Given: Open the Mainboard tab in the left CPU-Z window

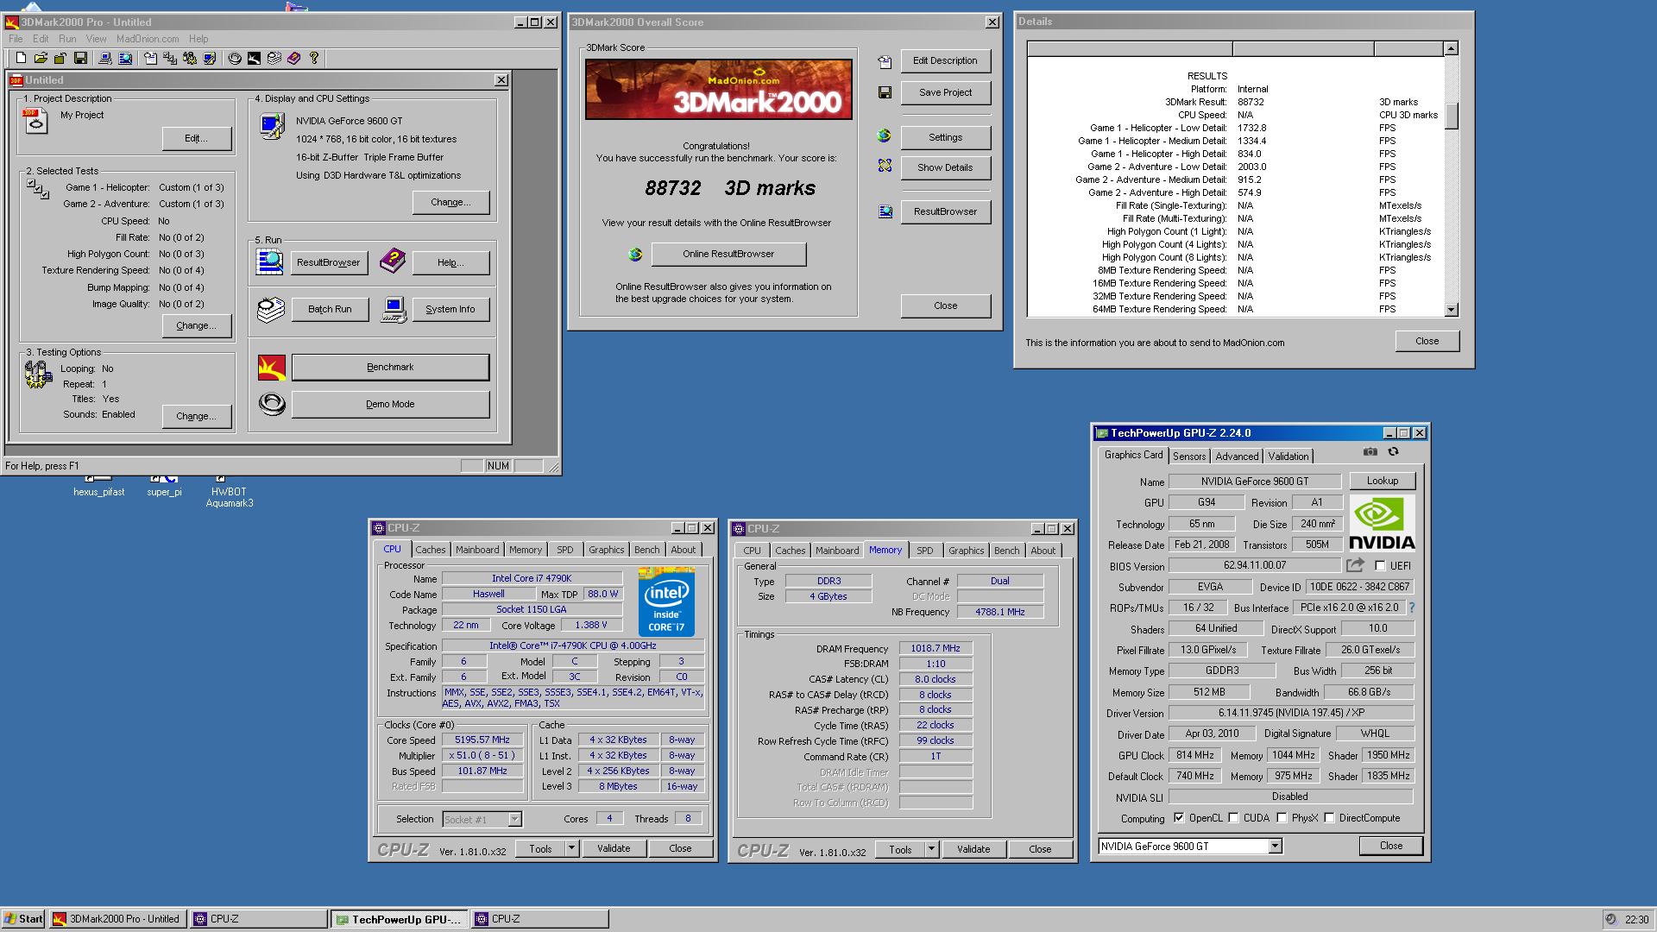Looking at the screenshot, I should pyautogui.click(x=477, y=550).
